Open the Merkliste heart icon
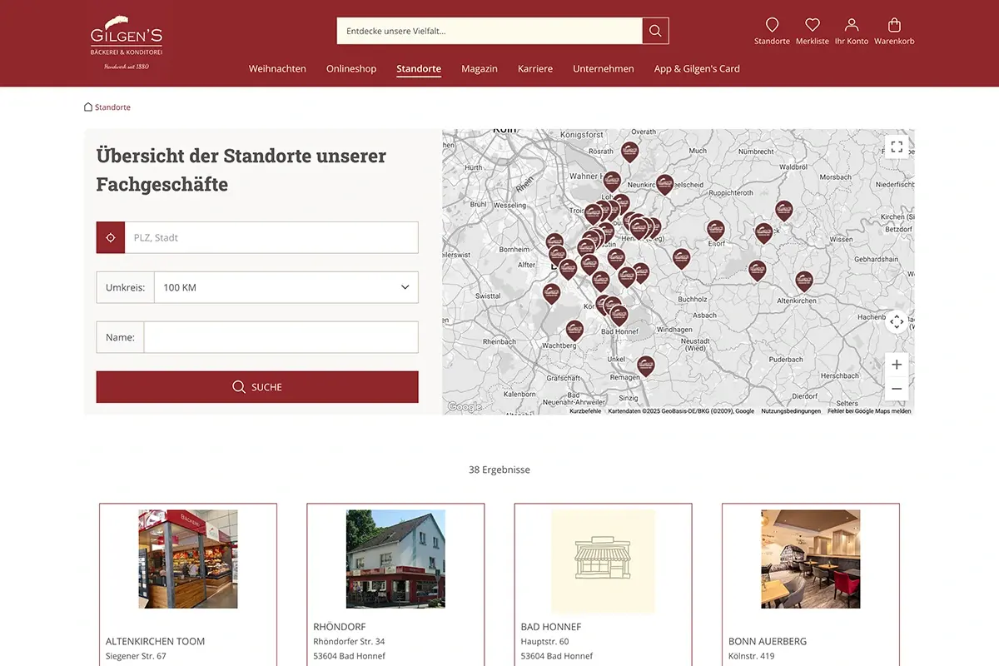999x666 pixels. point(811,26)
